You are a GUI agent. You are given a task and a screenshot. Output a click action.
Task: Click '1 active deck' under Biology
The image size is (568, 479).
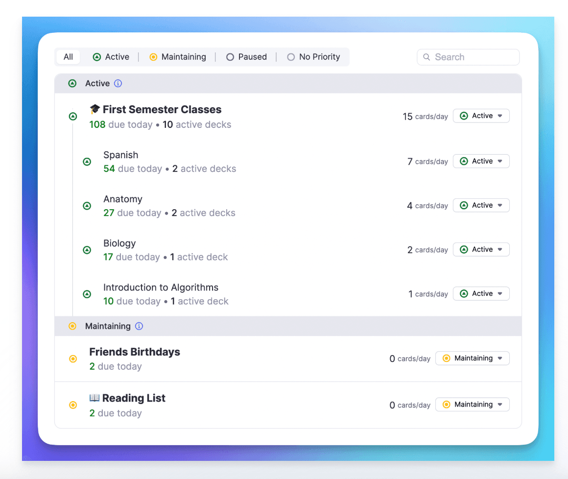199,257
